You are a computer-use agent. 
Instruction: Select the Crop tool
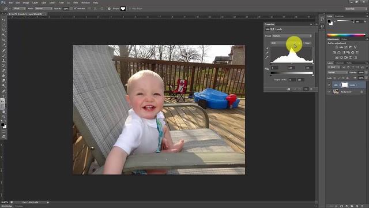(x=3, y=40)
